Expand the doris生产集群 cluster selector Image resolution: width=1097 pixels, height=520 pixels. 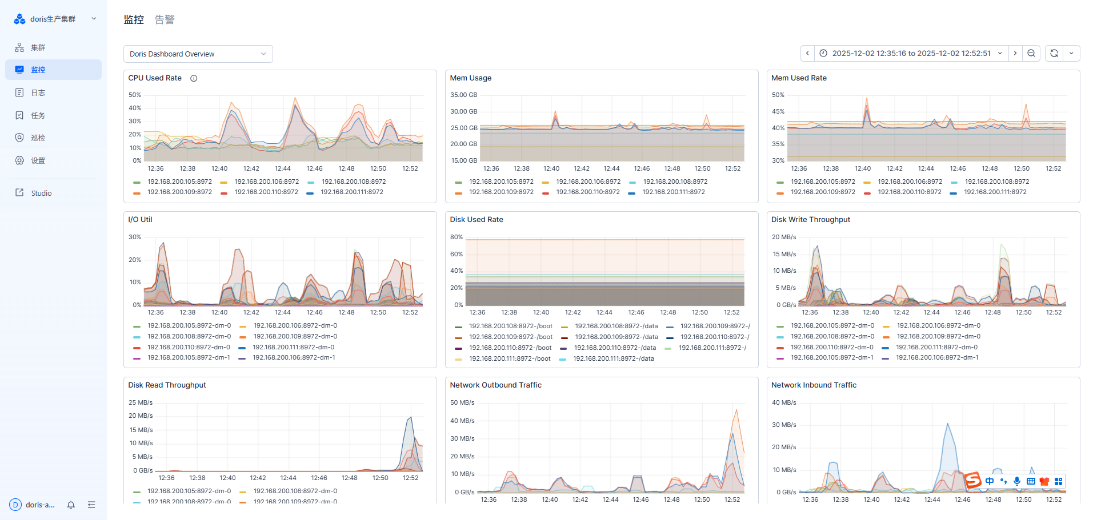[x=94, y=19]
